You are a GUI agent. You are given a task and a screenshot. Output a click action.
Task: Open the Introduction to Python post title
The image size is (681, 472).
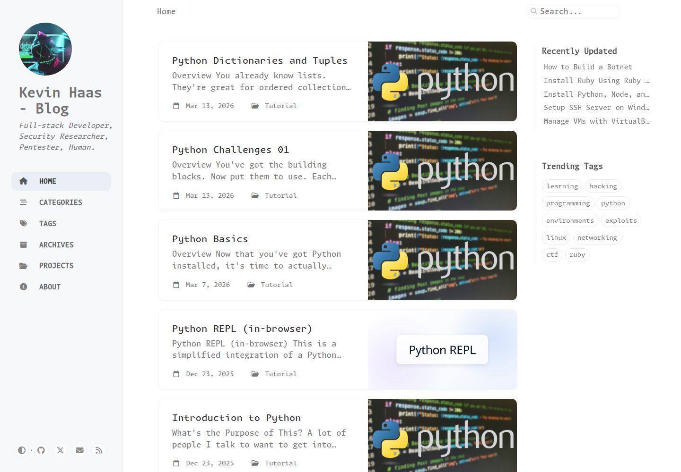coord(236,418)
